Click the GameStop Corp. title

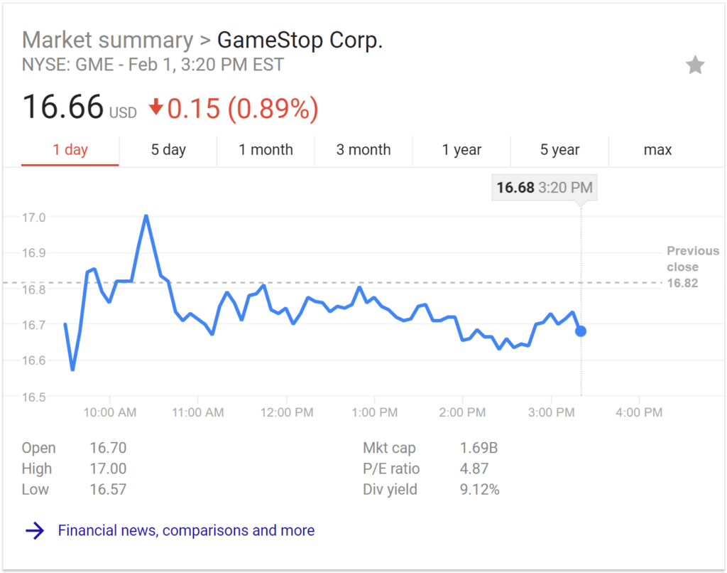[300, 40]
